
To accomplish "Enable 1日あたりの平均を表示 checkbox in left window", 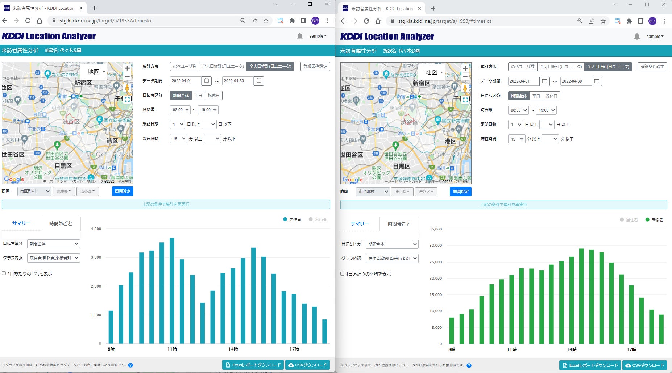I will (4, 273).
